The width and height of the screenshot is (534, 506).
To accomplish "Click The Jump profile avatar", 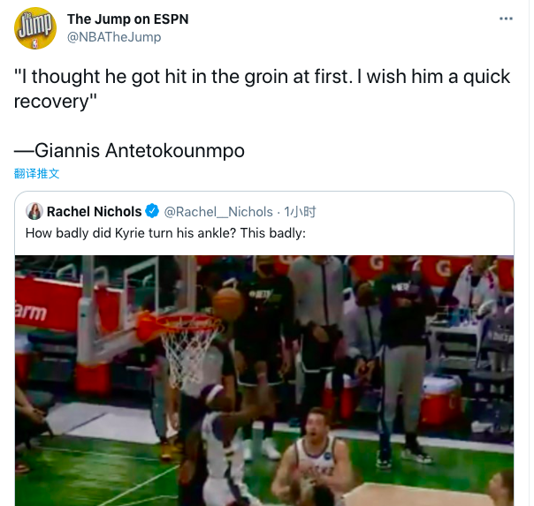I will pyautogui.click(x=35, y=28).
